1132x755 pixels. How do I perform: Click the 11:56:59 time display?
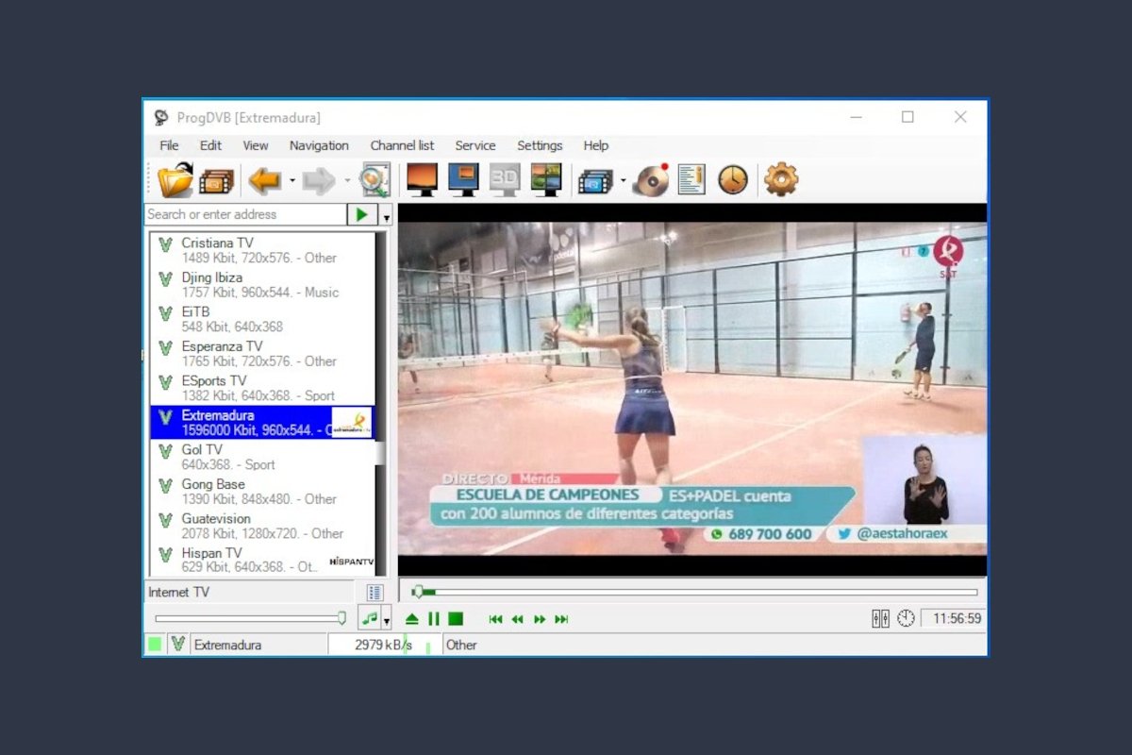(x=953, y=619)
